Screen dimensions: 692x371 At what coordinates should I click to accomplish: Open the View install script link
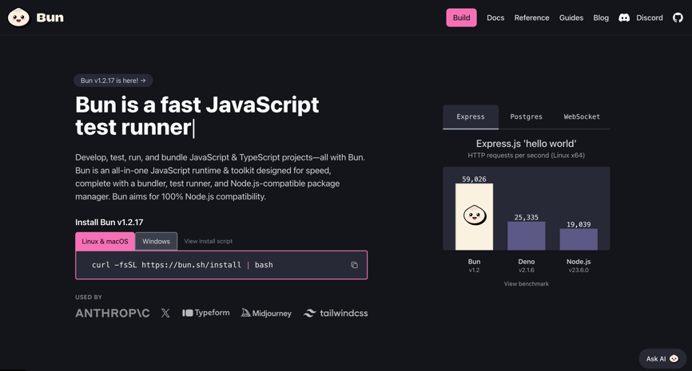tap(209, 242)
